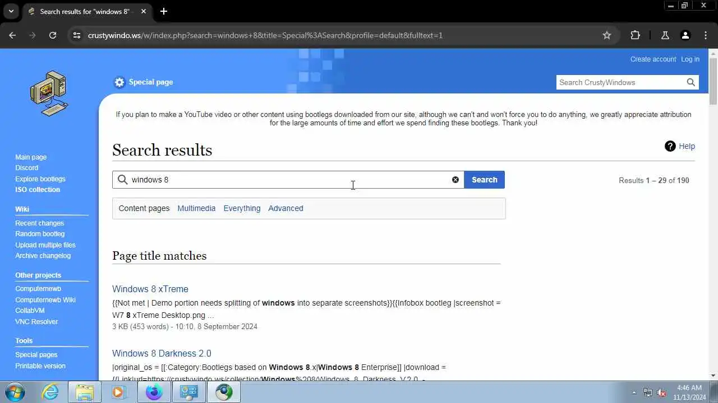Image resolution: width=718 pixels, height=403 pixels.
Task: Click the scrollbar down arrow
Action: tap(713, 376)
